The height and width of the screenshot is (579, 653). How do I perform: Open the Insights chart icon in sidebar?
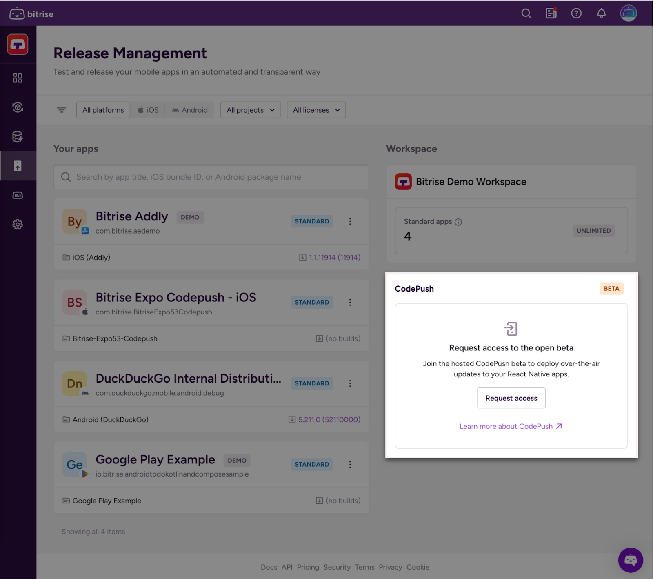click(x=18, y=195)
